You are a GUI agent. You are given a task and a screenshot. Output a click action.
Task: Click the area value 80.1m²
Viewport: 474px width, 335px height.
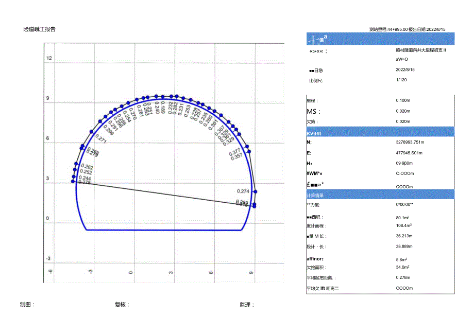[402, 218]
